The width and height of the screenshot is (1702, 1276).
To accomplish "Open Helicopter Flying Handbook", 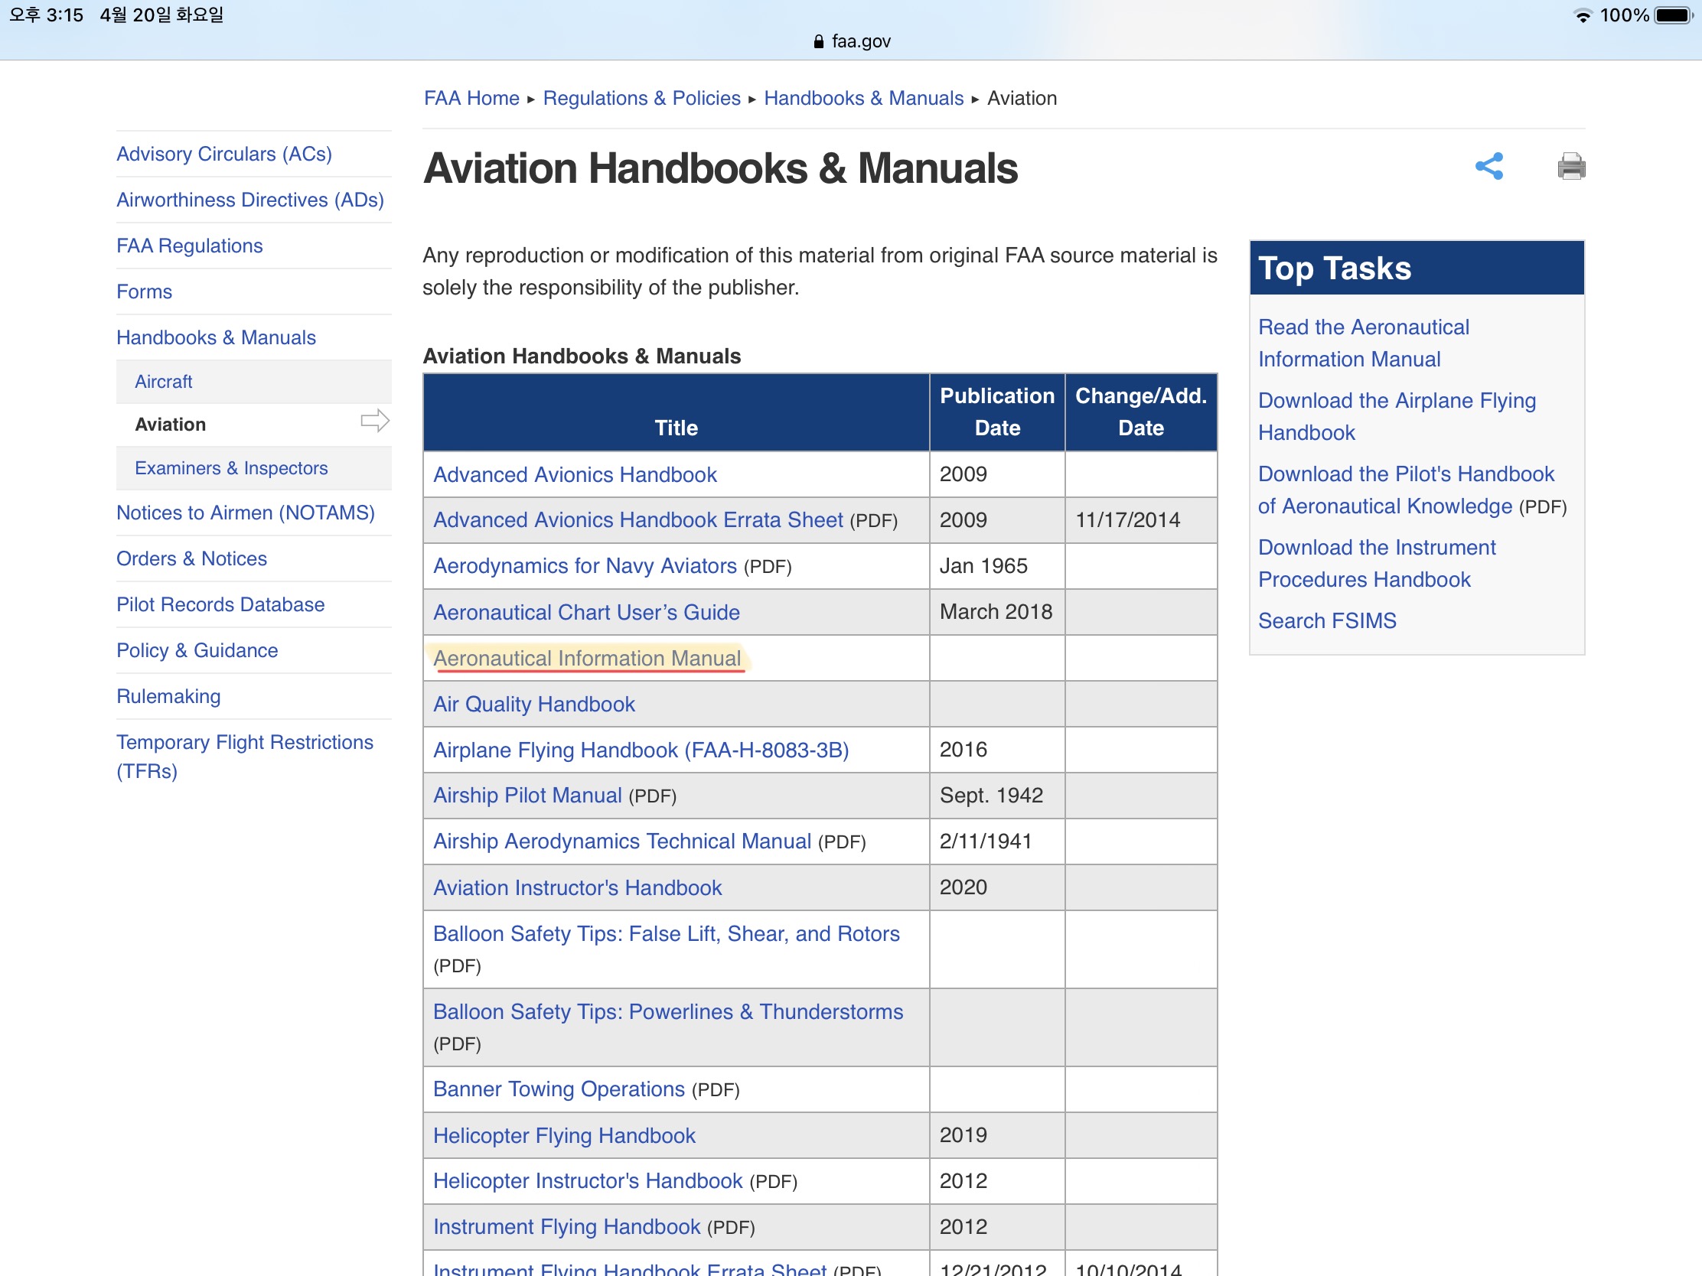I will pyautogui.click(x=564, y=1136).
